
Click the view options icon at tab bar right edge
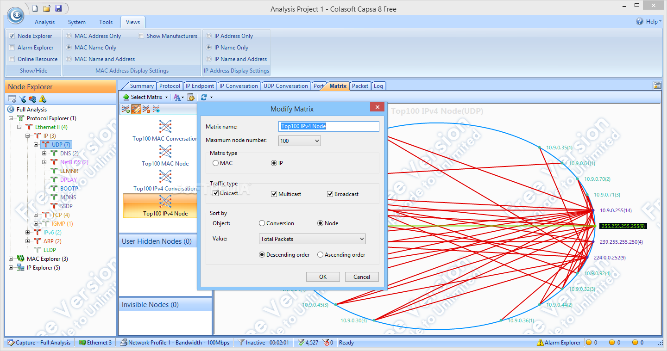[x=657, y=86]
